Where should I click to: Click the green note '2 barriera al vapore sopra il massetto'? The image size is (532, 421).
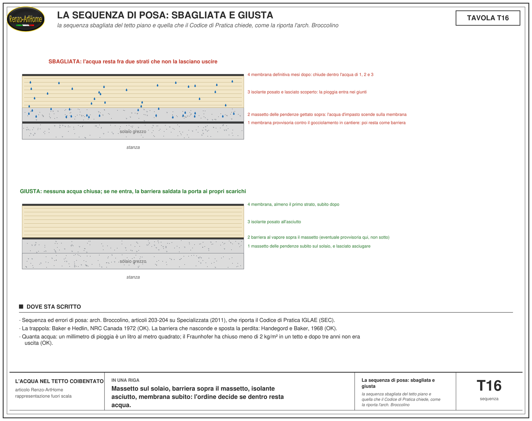click(318, 237)
